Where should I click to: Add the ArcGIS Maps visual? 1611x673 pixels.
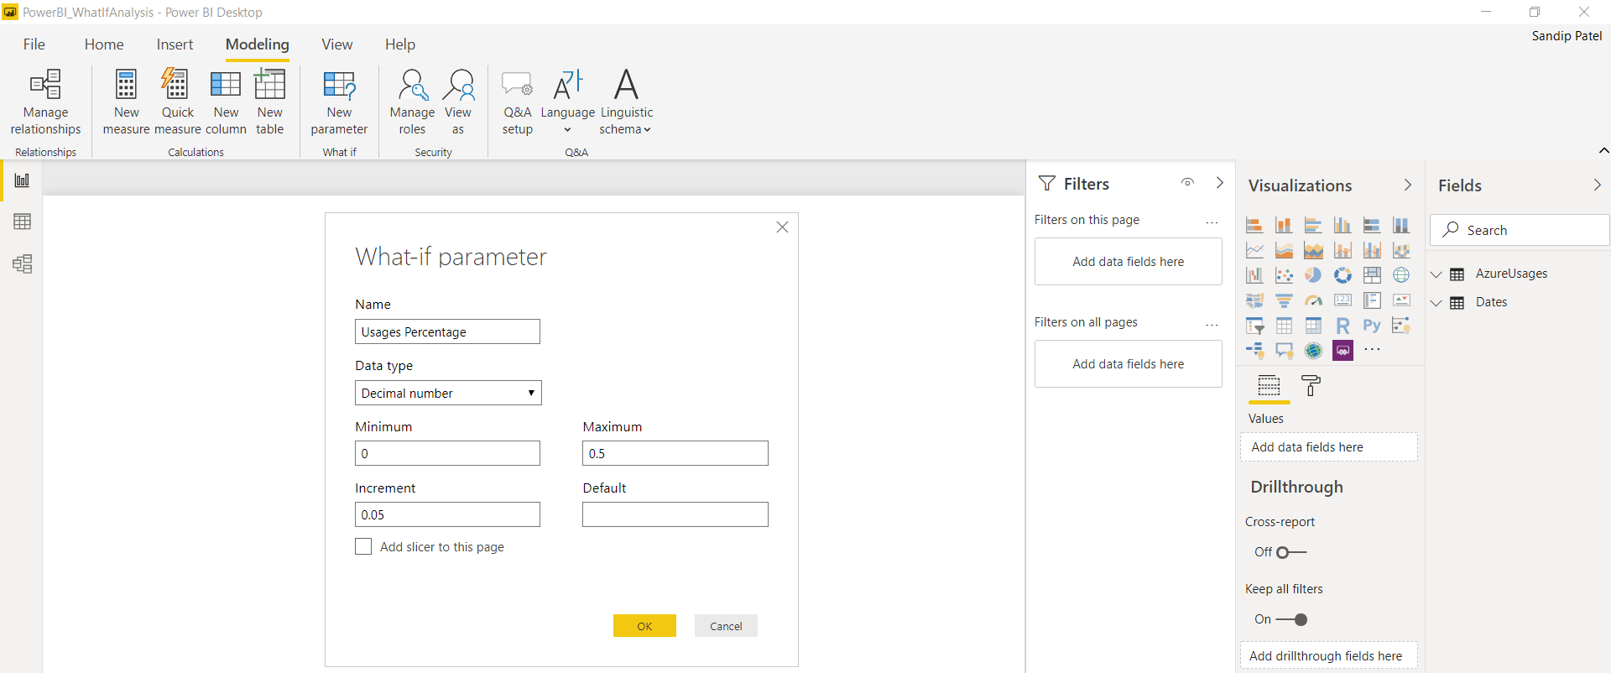pyautogui.click(x=1313, y=351)
